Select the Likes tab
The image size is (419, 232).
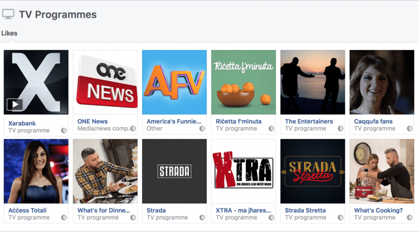pyautogui.click(x=9, y=33)
